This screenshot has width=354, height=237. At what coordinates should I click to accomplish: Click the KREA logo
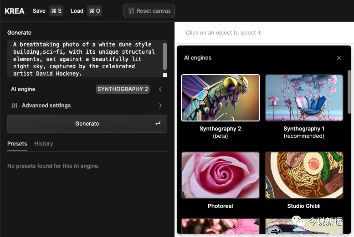[x=15, y=11]
